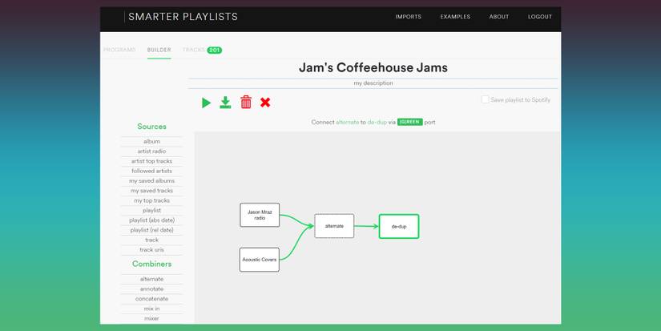This screenshot has width=661, height=331.
Task: Click the Smarter Playlists site title
Action: click(x=183, y=17)
